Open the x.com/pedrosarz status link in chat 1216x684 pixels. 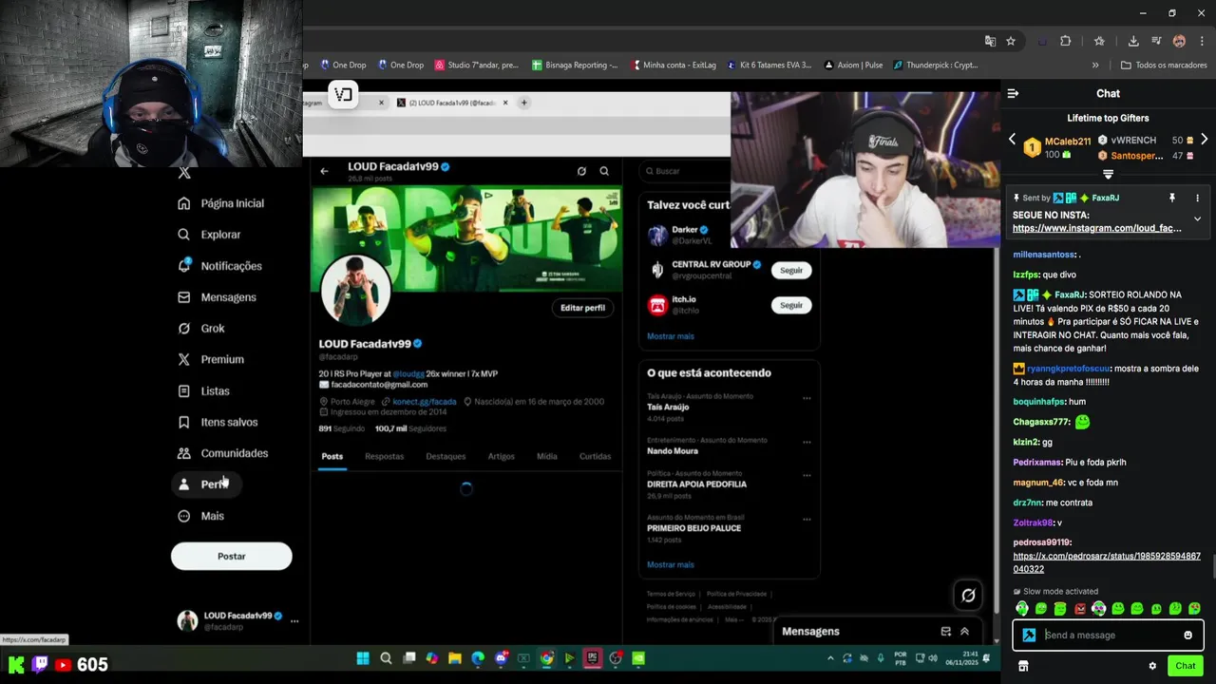(x=1107, y=562)
